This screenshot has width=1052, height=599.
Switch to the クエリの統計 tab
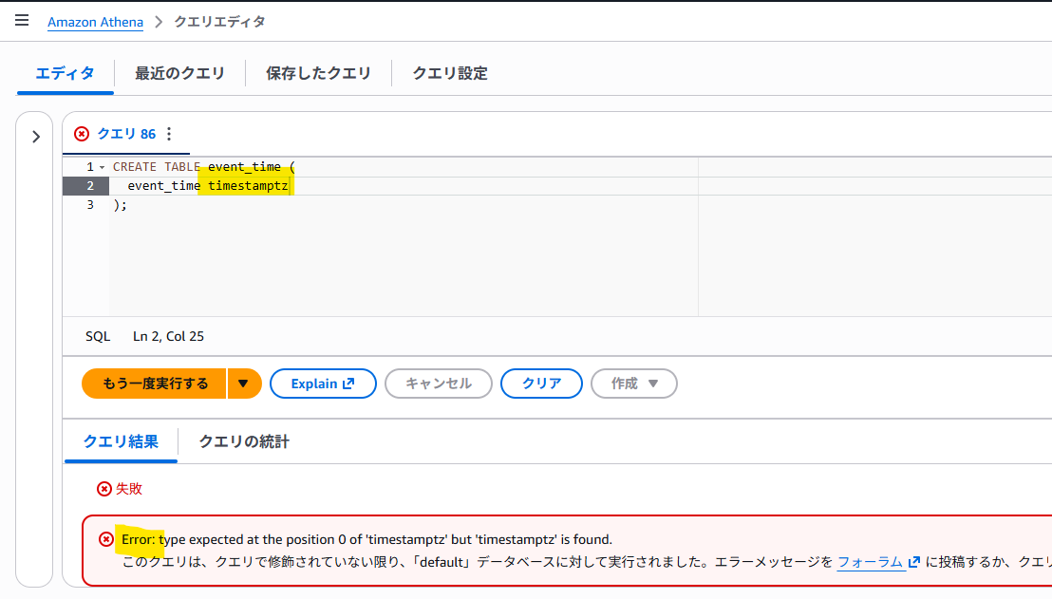(244, 441)
